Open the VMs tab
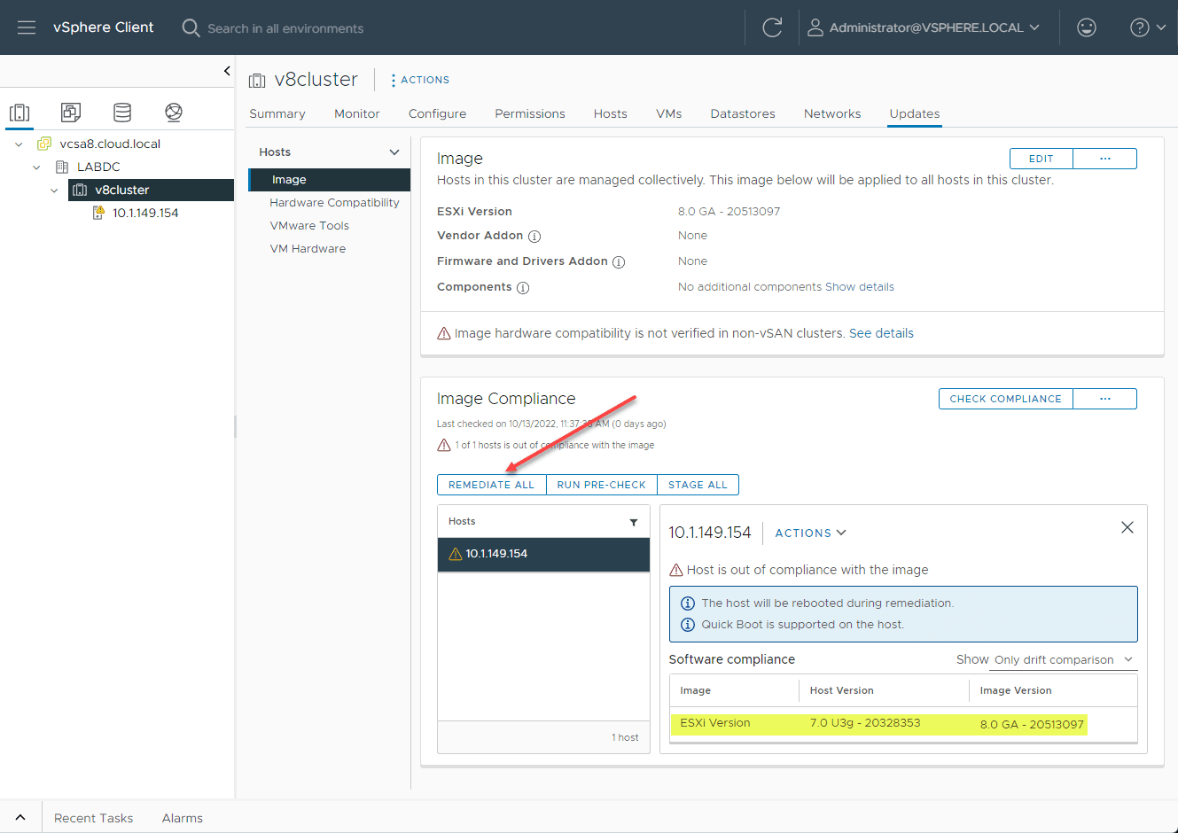 (x=669, y=113)
